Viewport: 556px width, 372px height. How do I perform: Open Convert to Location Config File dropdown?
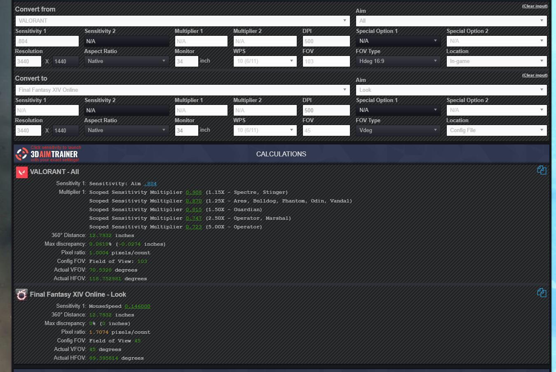pyautogui.click(x=497, y=130)
